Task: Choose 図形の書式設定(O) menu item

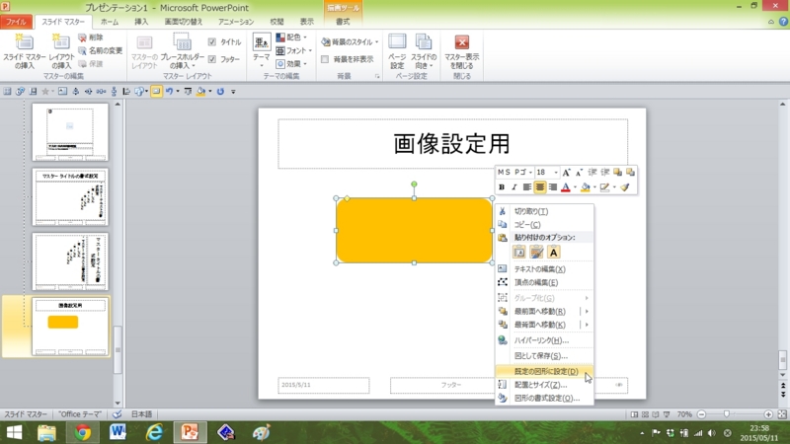Action: tap(544, 399)
